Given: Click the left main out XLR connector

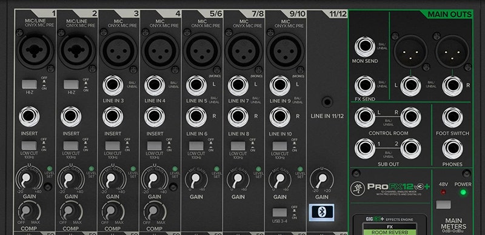Looking at the screenshot, I should click(x=410, y=51).
